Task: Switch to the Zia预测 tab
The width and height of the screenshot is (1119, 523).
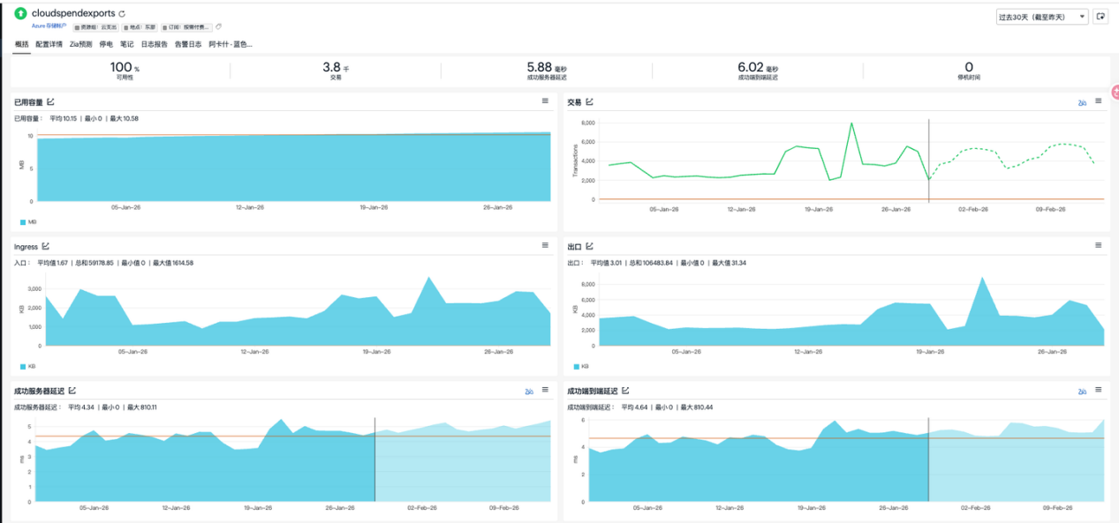Action: pyautogui.click(x=80, y=43)
